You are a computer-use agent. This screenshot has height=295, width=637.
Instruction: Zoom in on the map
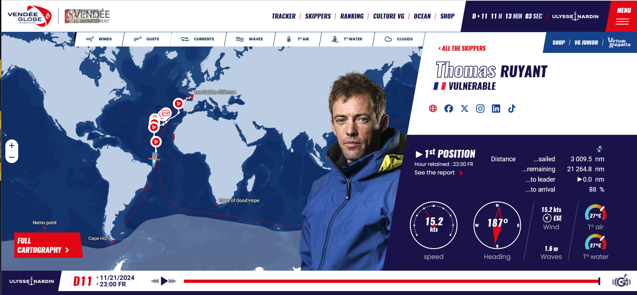pyautogui.click(x=12, y=146)
